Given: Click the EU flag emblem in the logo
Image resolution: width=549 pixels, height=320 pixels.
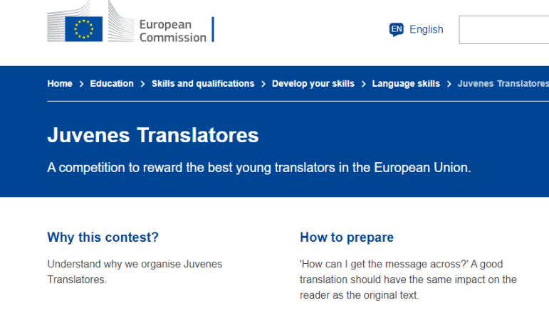Looking at the screenshot, I should click(x=84, y=29).
